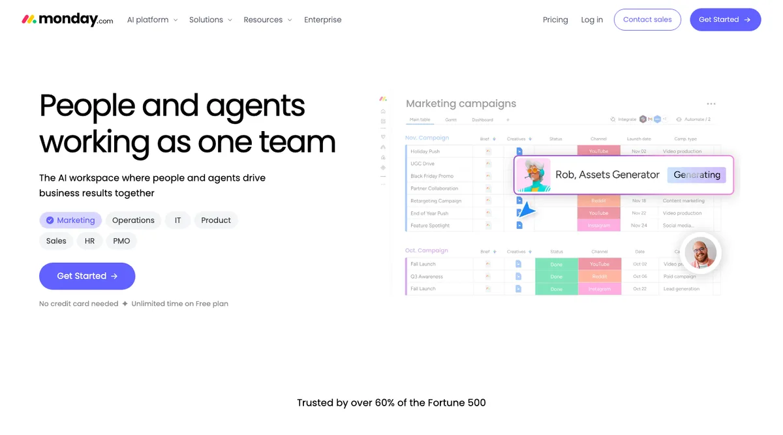
Task: Click the round photo of the bearded man
Action: pyautogui.click(x=701, y=252)
